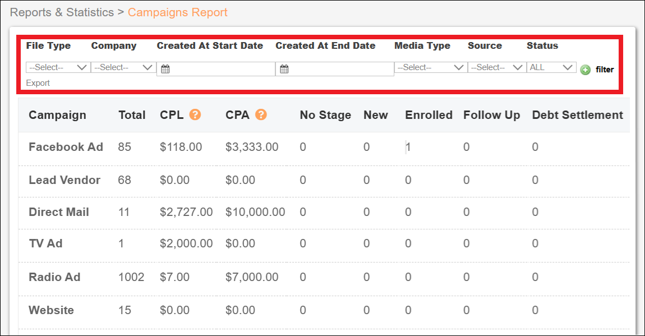
Task: Open calendar for Created At End Date
Action: tap(284, 69)
